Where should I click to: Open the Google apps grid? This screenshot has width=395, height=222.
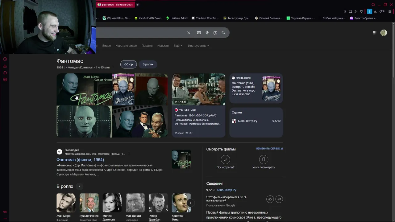tap(374, 33)
